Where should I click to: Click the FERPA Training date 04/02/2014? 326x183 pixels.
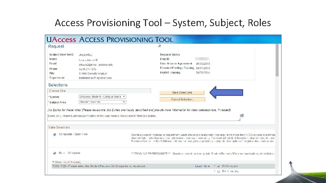click(203, 73)
